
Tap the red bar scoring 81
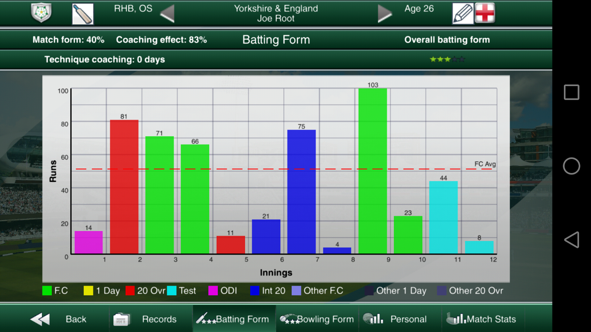point(124,187)
